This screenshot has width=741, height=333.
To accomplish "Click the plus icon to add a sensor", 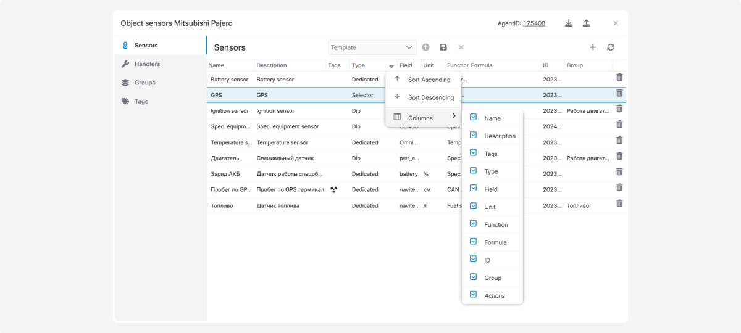I will pyautogui.click(x=593, y=47).
